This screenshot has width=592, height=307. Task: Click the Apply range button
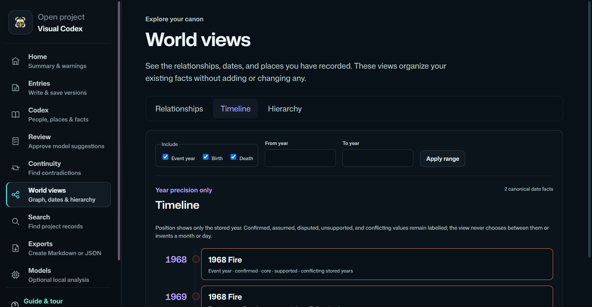click(x=443, y=159)
